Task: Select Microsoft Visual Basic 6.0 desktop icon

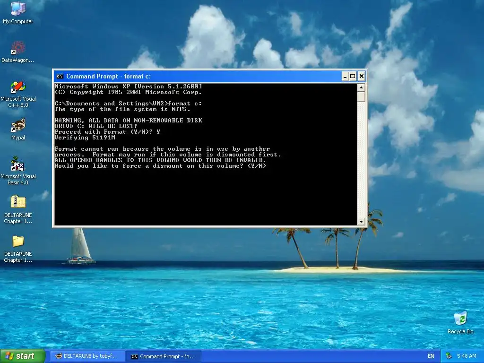Action: [x=18, y=171]
